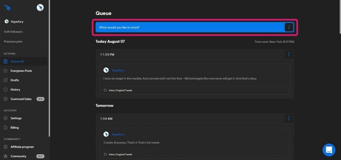Click the Hypefury author name in first post

click(118, 70)
